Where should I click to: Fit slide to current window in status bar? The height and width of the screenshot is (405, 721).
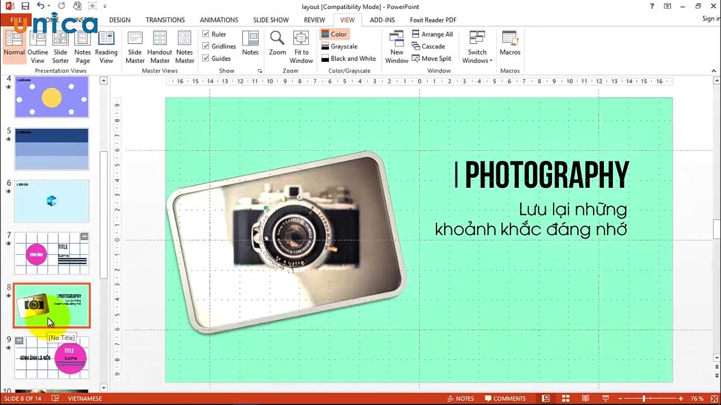(x=714, y=398)
